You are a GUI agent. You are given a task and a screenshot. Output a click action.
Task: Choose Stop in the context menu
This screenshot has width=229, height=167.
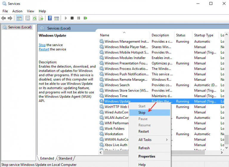pyautogui.click(x=150, y=113)
